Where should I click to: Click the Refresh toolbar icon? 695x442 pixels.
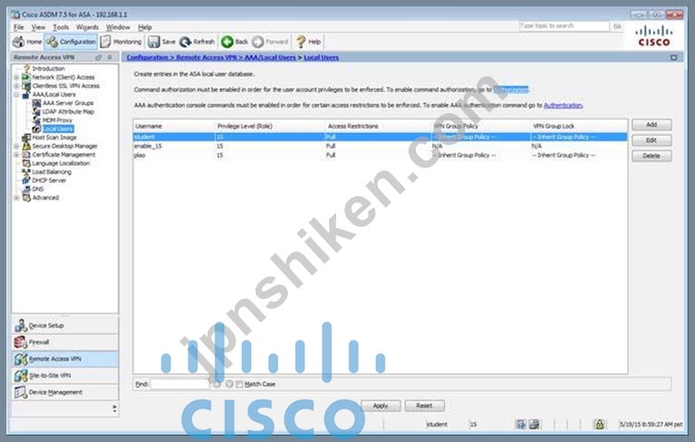pyautogui.click(x=198, y=42)
